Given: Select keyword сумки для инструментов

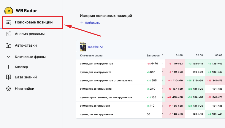Looking at the screenshot, I should [x=96, y=114].
